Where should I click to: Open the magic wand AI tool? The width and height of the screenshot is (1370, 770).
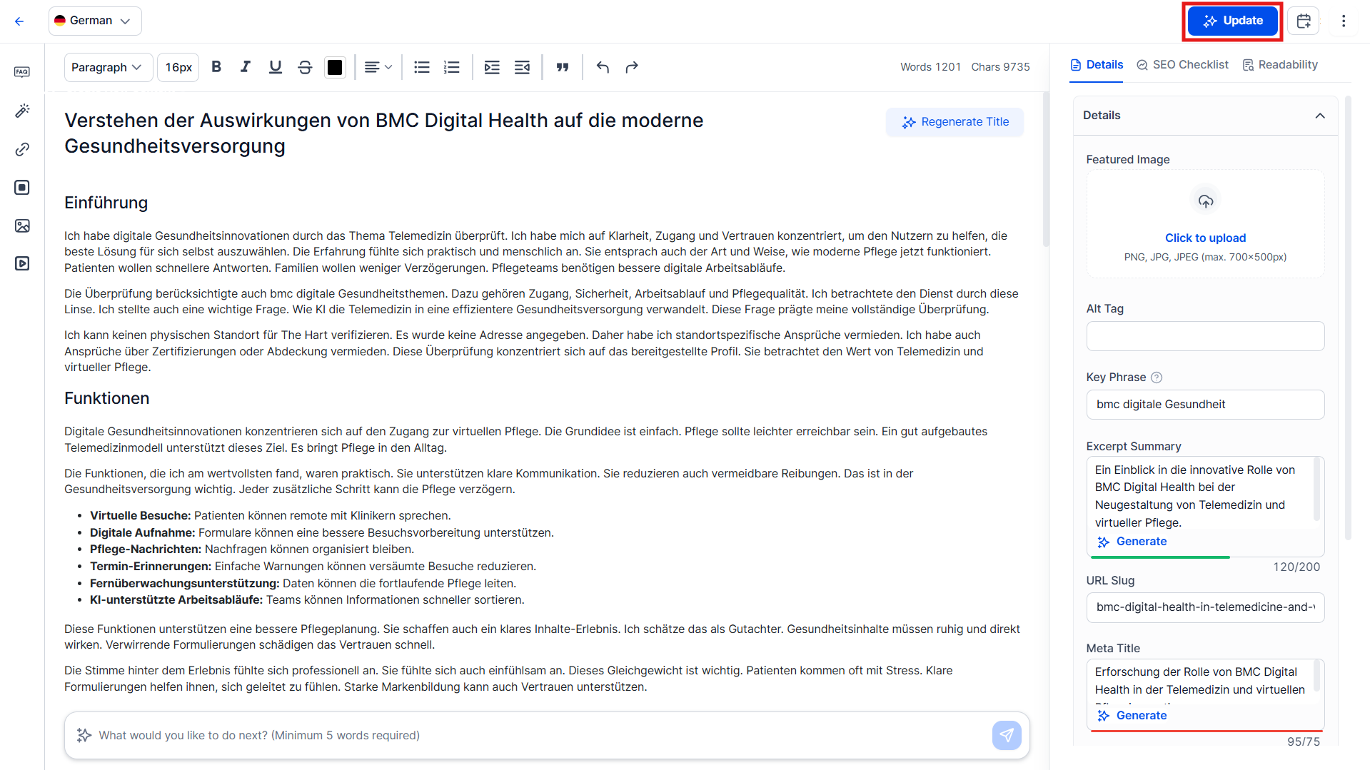click(x=22, y=111)
